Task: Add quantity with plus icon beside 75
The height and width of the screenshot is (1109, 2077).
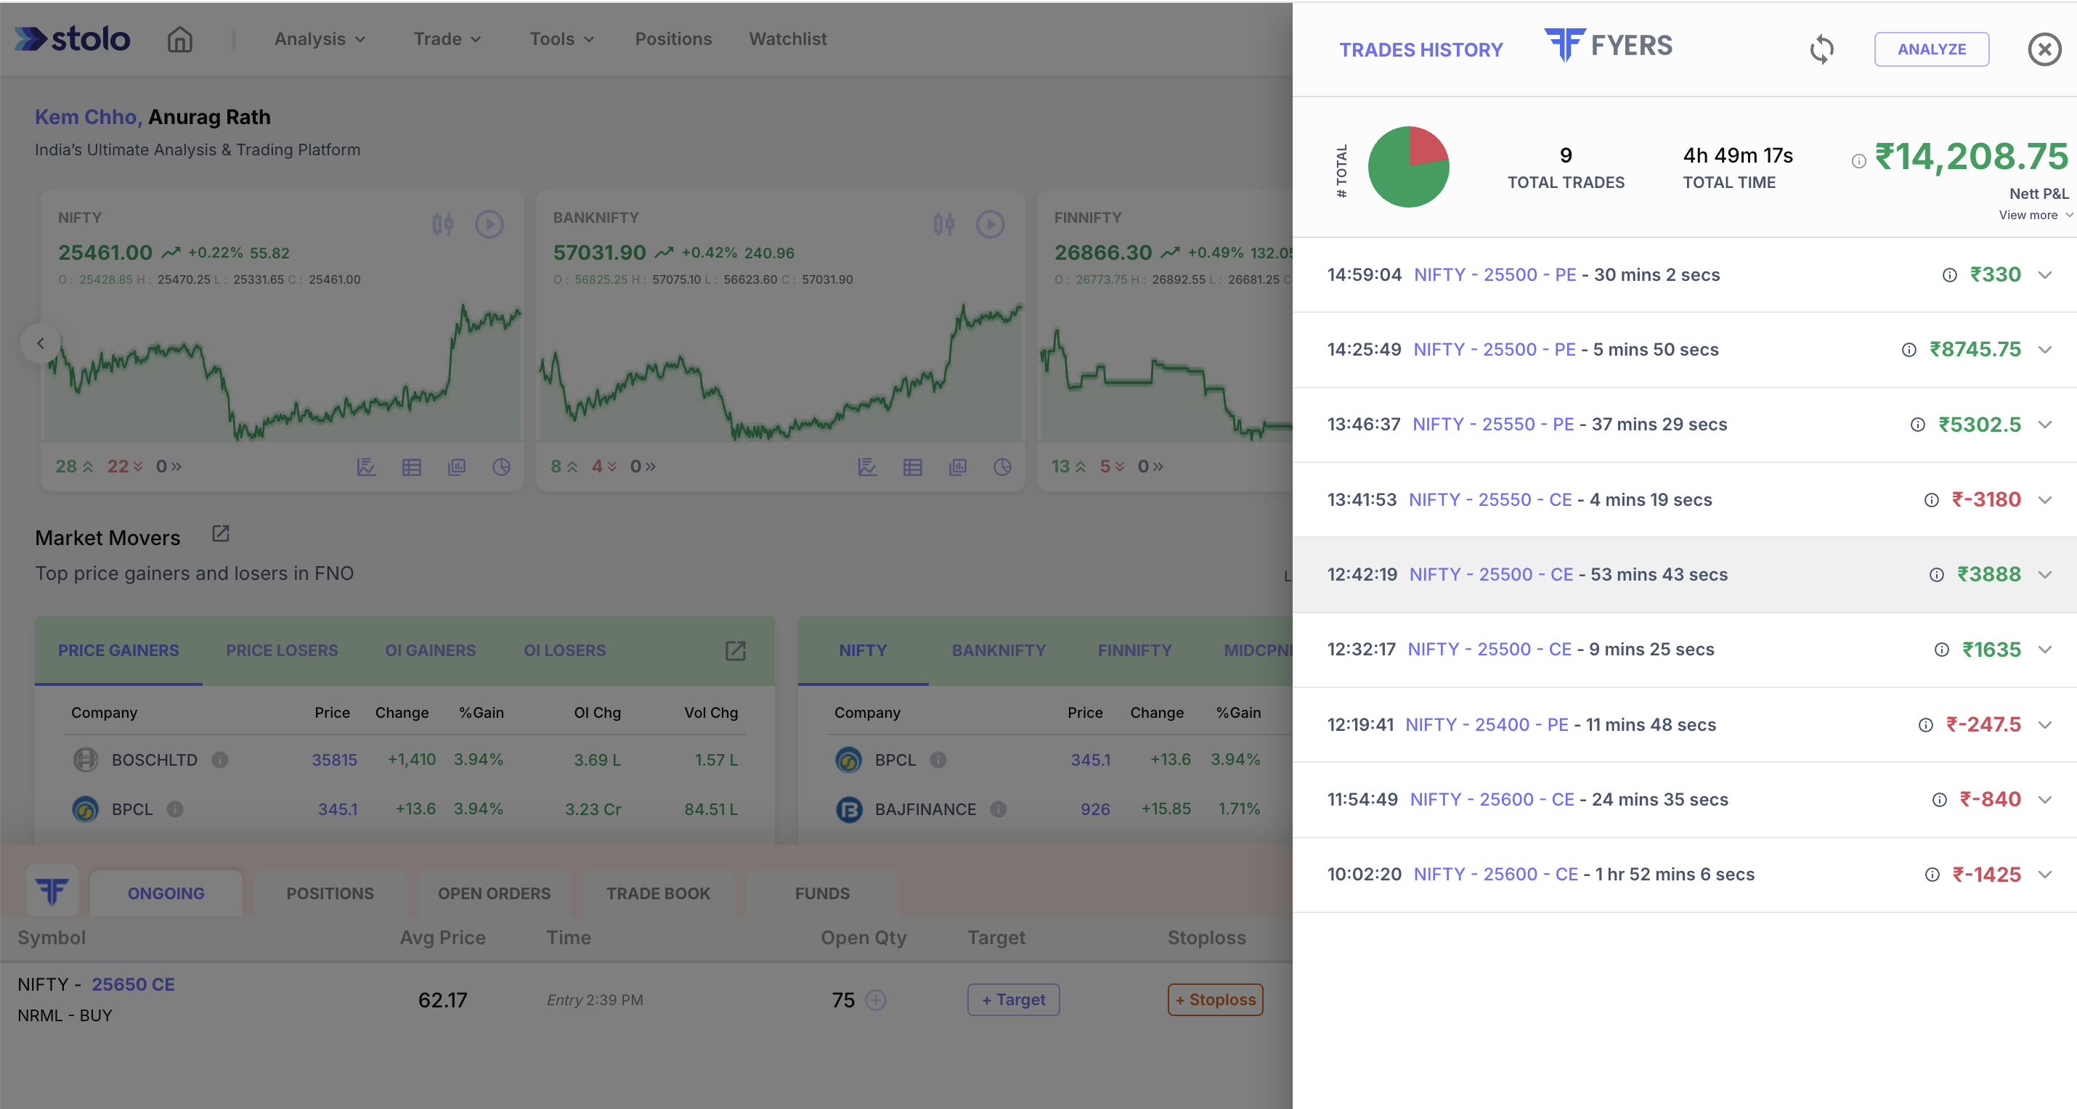Action: 876,1000
